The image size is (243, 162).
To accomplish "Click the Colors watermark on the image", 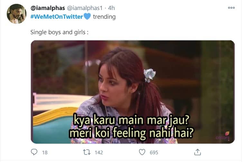I will click(222, 136).
